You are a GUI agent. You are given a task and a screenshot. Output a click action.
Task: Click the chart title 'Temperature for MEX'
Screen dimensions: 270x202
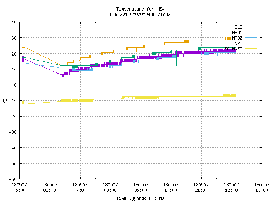pos(140,9)
